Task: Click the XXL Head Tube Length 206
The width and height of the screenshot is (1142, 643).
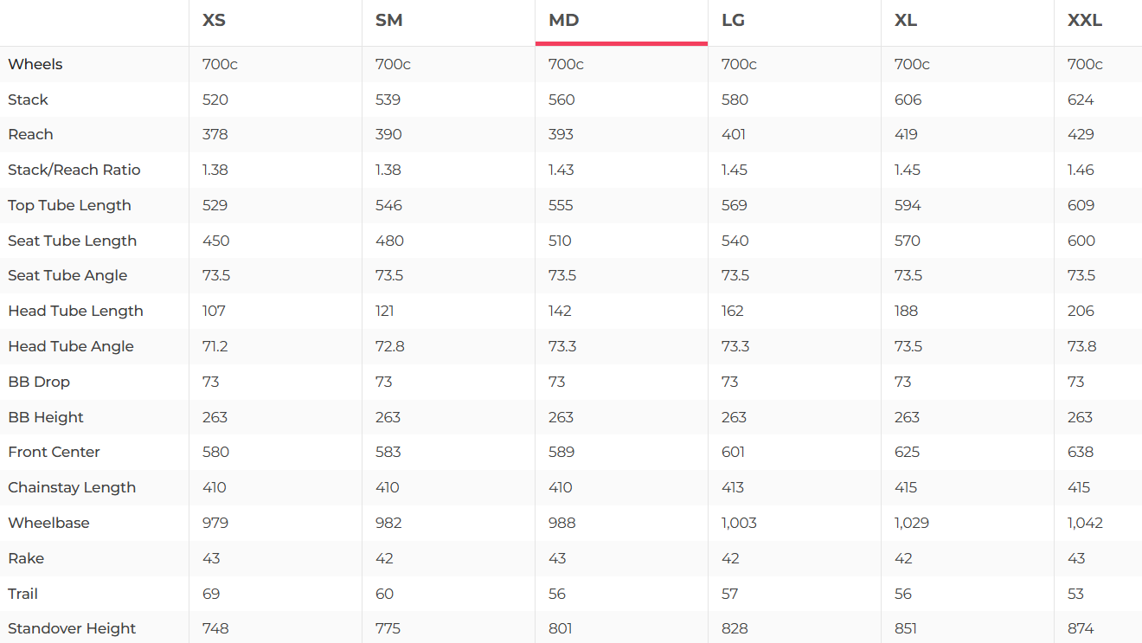Action: (1081, 311)
